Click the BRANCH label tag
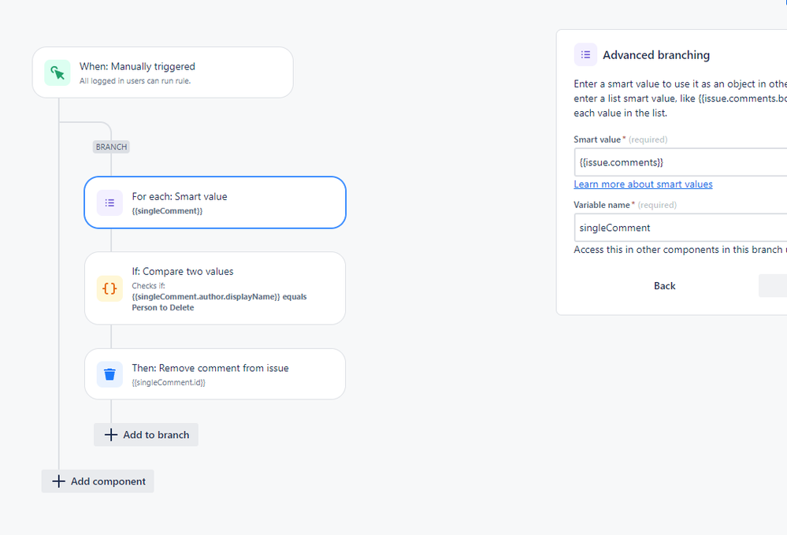787x535 pixels. (x=111, y=147)
